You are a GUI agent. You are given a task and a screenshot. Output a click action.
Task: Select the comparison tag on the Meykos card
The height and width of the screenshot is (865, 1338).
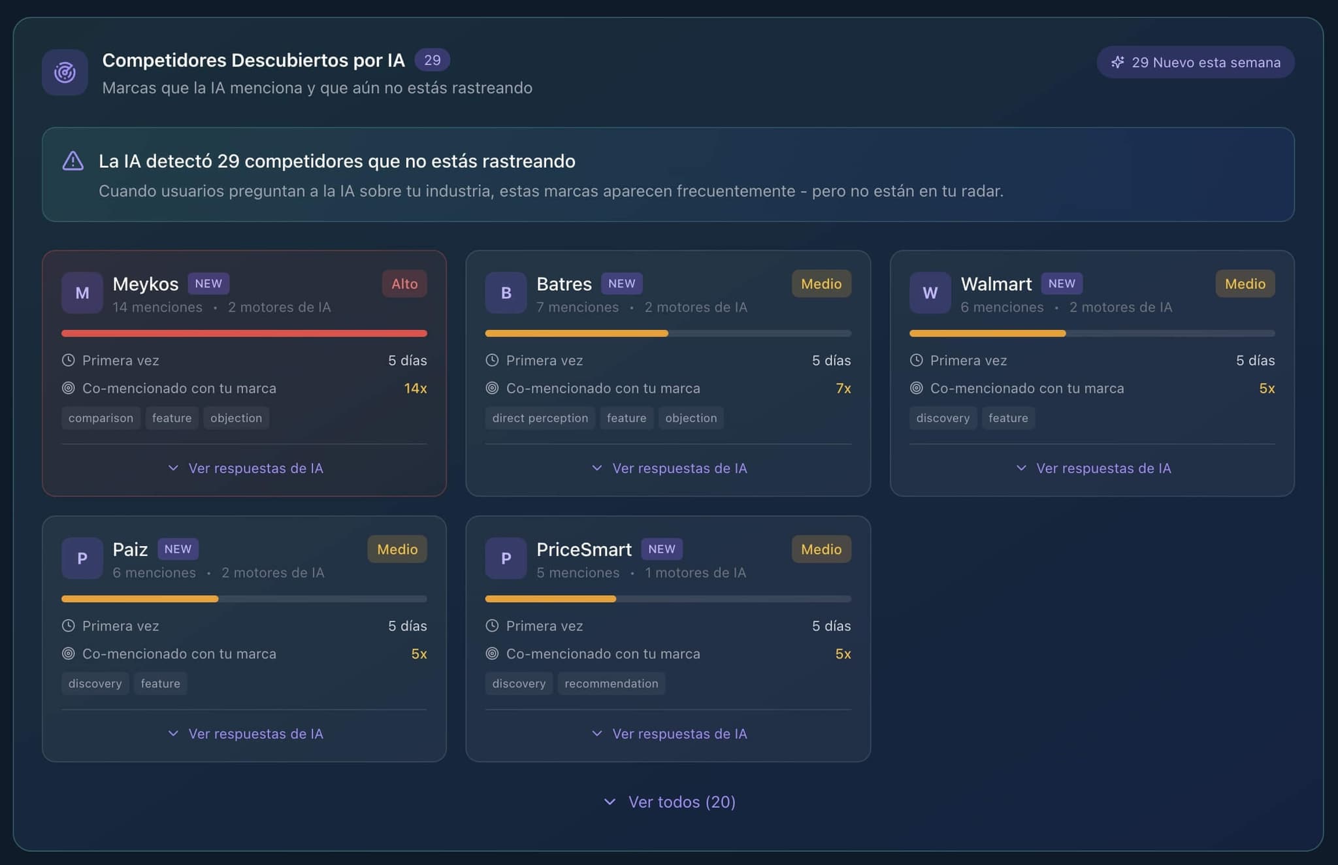[x=101, y=417]
